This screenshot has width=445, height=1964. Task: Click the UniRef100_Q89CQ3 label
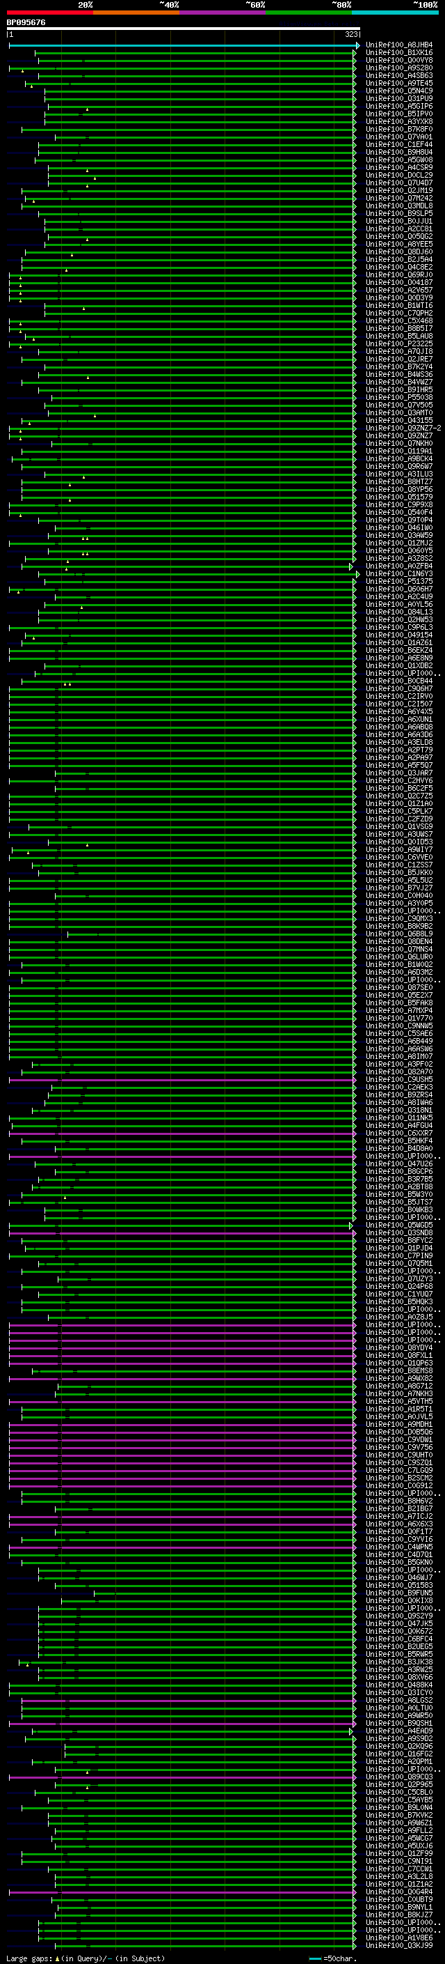pos(399,1777)
